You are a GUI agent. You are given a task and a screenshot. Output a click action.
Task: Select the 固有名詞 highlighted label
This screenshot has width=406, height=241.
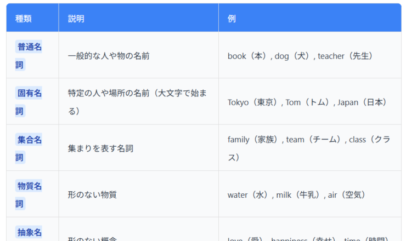[x=29, y=102]
